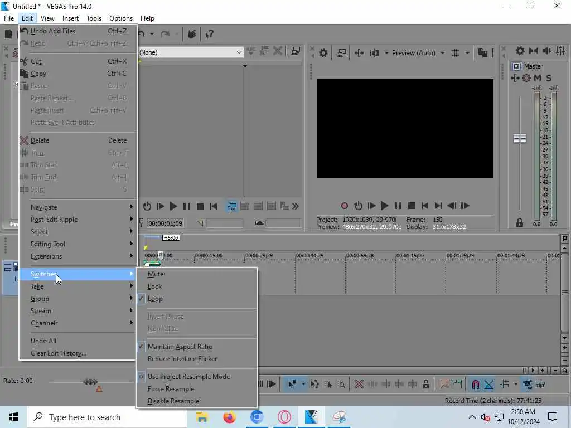Expand the Select submenu
Screen dimensions: 571x428
[78, 232]
